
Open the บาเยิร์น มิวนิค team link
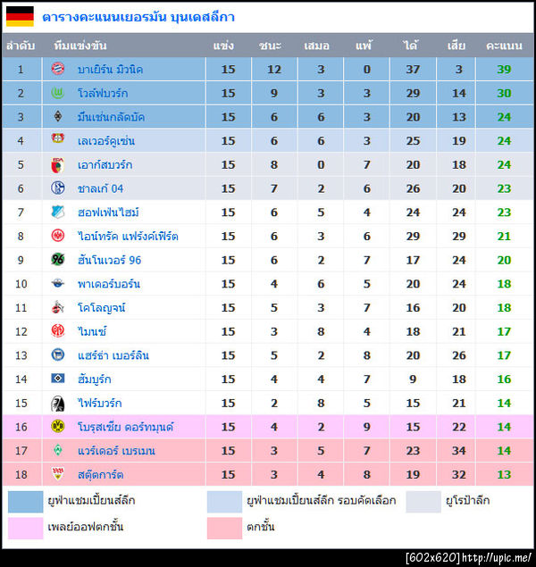point(110,69)
